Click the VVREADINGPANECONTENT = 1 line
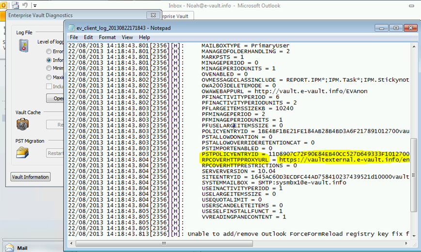421x252 pixels. tap(244, 217)
